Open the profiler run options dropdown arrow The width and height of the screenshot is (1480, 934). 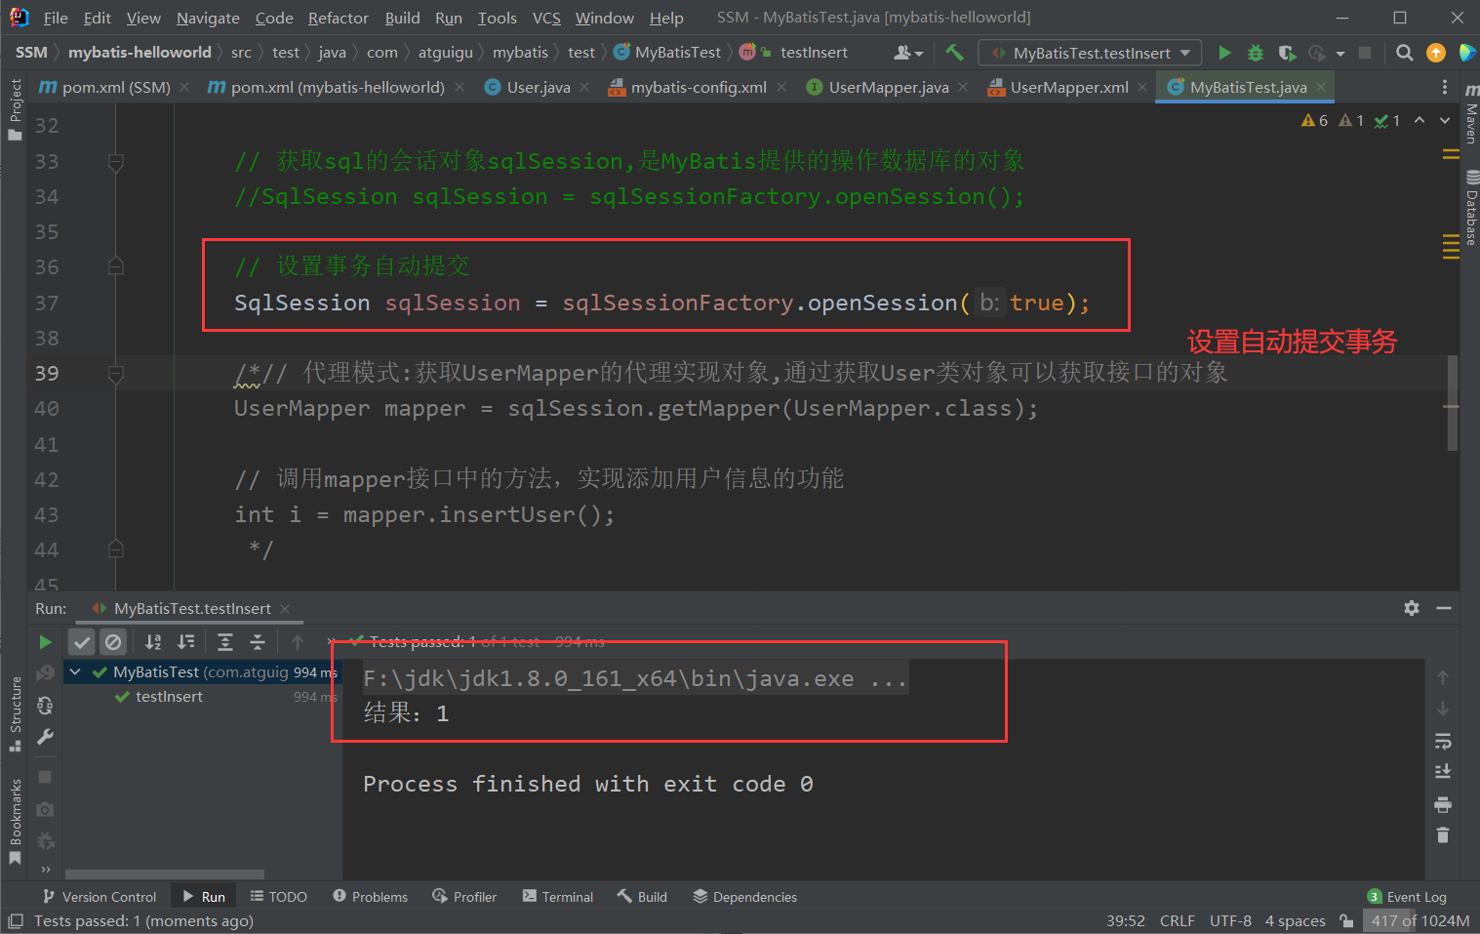[1340, 54]
